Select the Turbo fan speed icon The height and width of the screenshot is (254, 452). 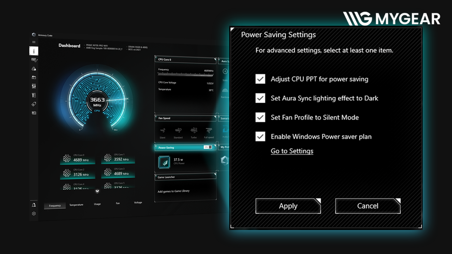tap(194, 131)
